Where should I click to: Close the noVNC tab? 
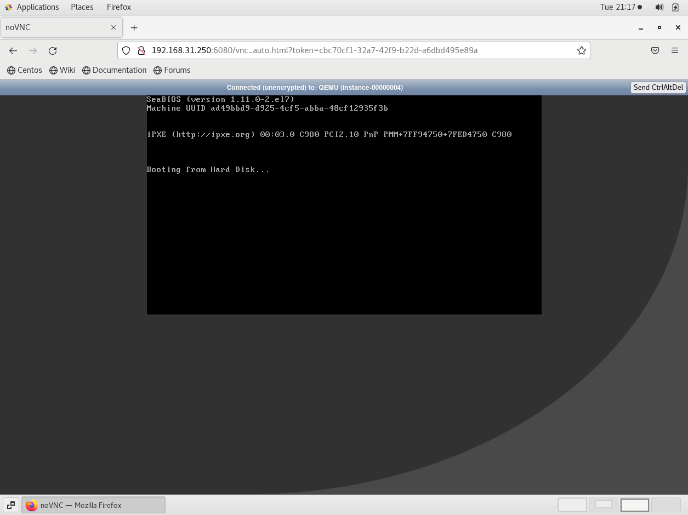pos(113,27)
